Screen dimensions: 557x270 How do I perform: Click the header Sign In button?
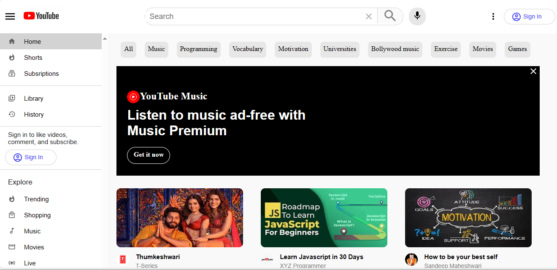(529, 16)
